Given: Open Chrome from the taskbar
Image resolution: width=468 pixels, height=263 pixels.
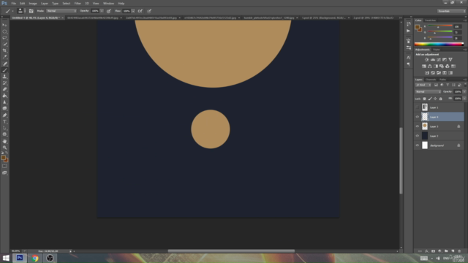Looking at the screenshot, I should [35, 258].
